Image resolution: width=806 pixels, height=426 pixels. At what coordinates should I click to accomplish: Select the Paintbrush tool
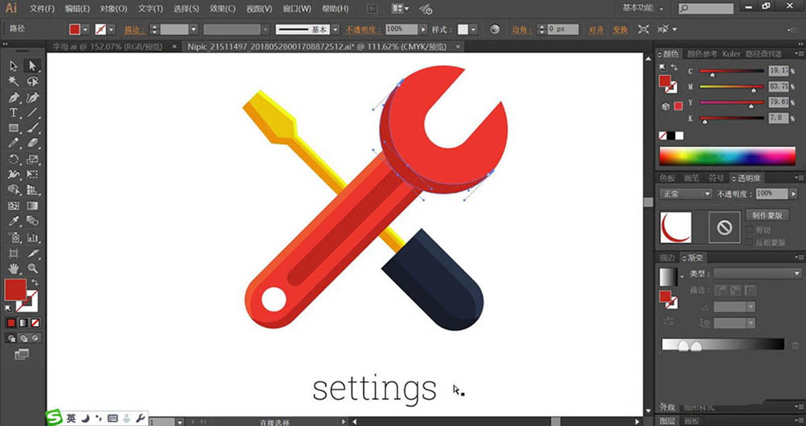[x=32, y=128]
